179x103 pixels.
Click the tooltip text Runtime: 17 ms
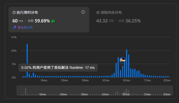click(82, 68)
